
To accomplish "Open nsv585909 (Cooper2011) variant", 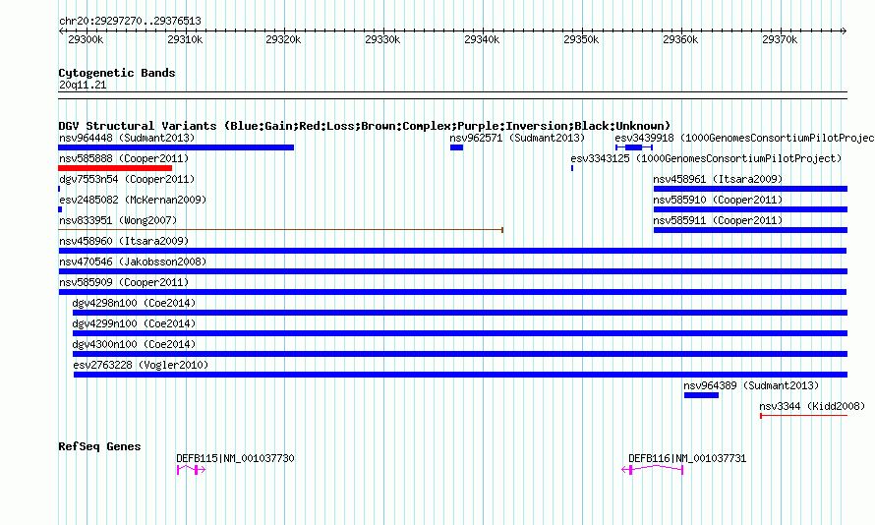I will tap(124, 282).
